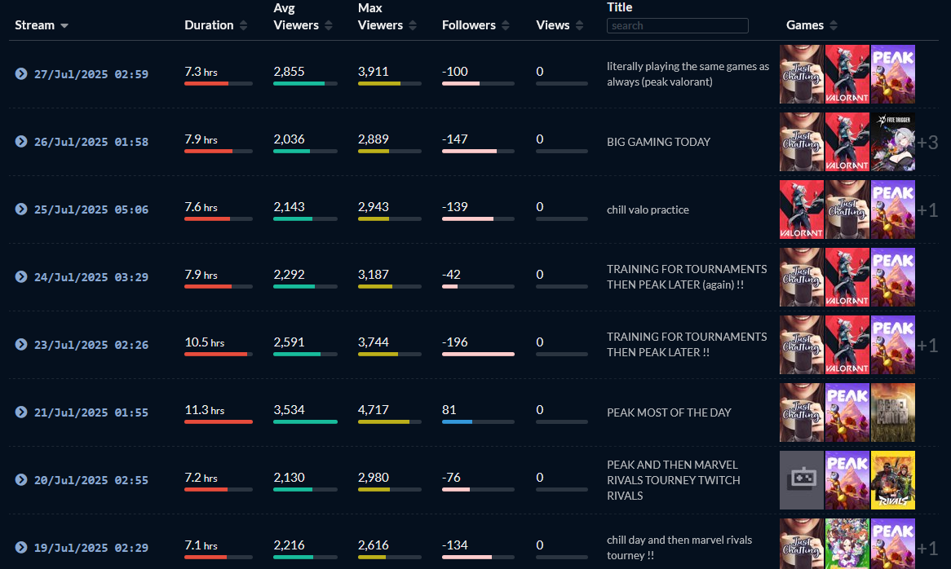Open PEAK thumbnail in 27/Jul row
Image resolution: width=951 pixels, height=569 pixels.
point(893,74)
